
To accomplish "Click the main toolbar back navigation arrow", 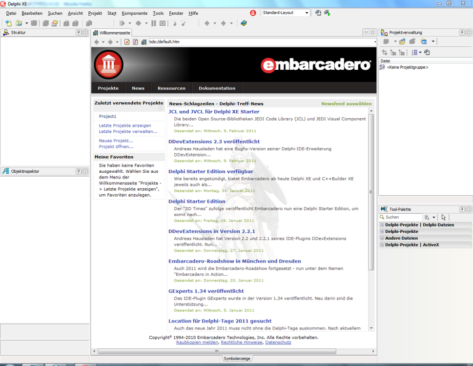I will pos(207,23).
